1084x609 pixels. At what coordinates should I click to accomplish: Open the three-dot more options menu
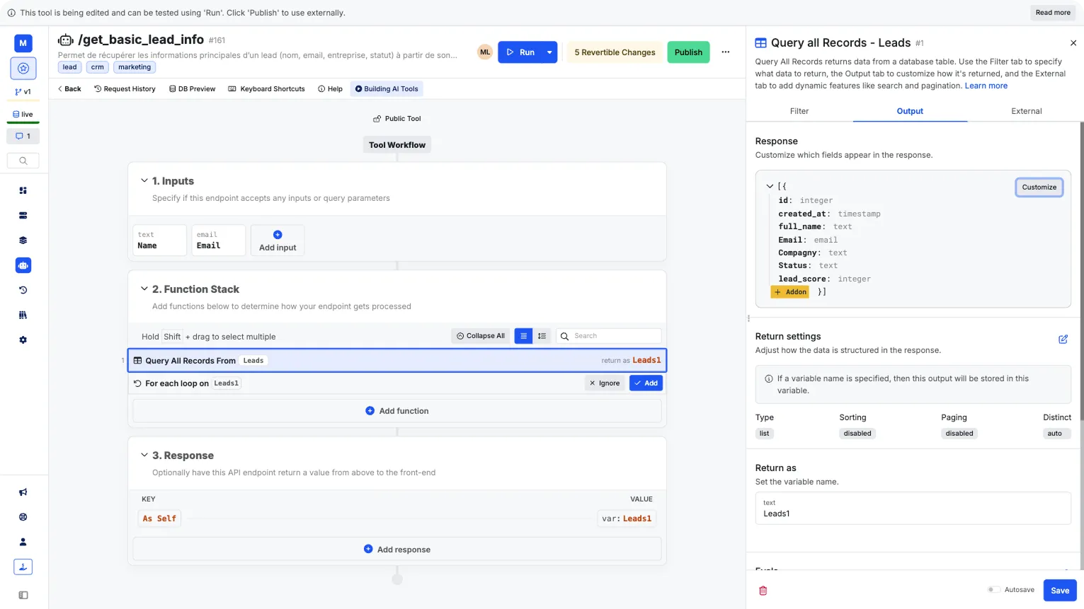pyautogui.click(x=726, y=52)
